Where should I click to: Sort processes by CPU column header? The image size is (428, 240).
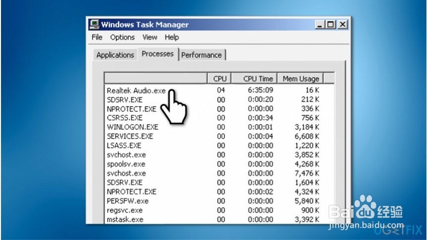coord(220,78)
